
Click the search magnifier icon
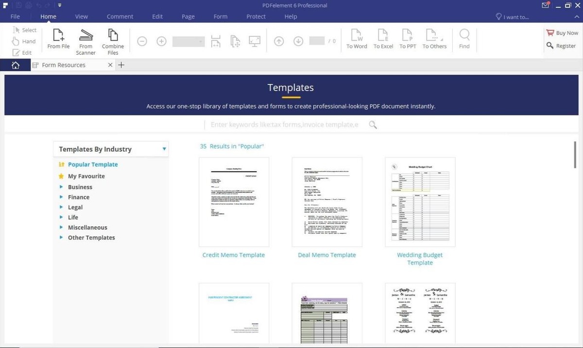point(373,125)
